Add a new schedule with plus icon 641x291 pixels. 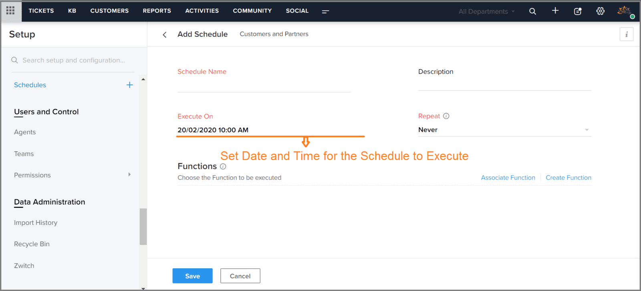click(x=129, y=85)
